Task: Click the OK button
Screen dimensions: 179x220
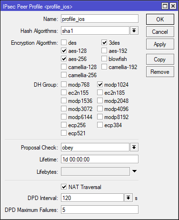Action: [x=160, y=19]
